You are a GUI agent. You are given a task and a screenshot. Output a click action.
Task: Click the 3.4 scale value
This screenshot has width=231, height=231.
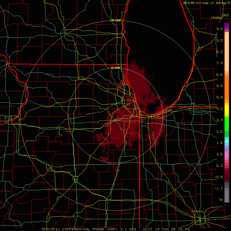[219, 120]
